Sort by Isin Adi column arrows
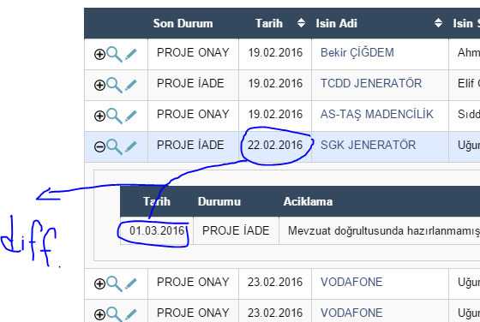Image resolution: width=480 pixels, height=322 pixels. (x=438, y=23)
